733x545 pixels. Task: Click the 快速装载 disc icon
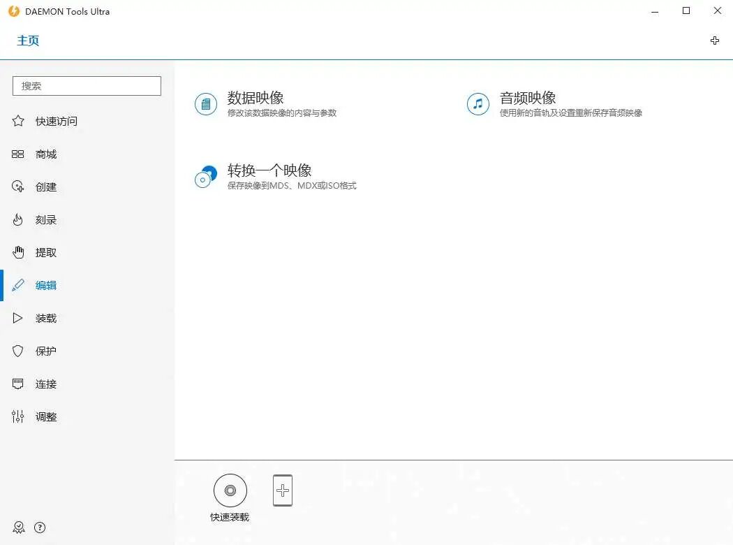[230, 490]
